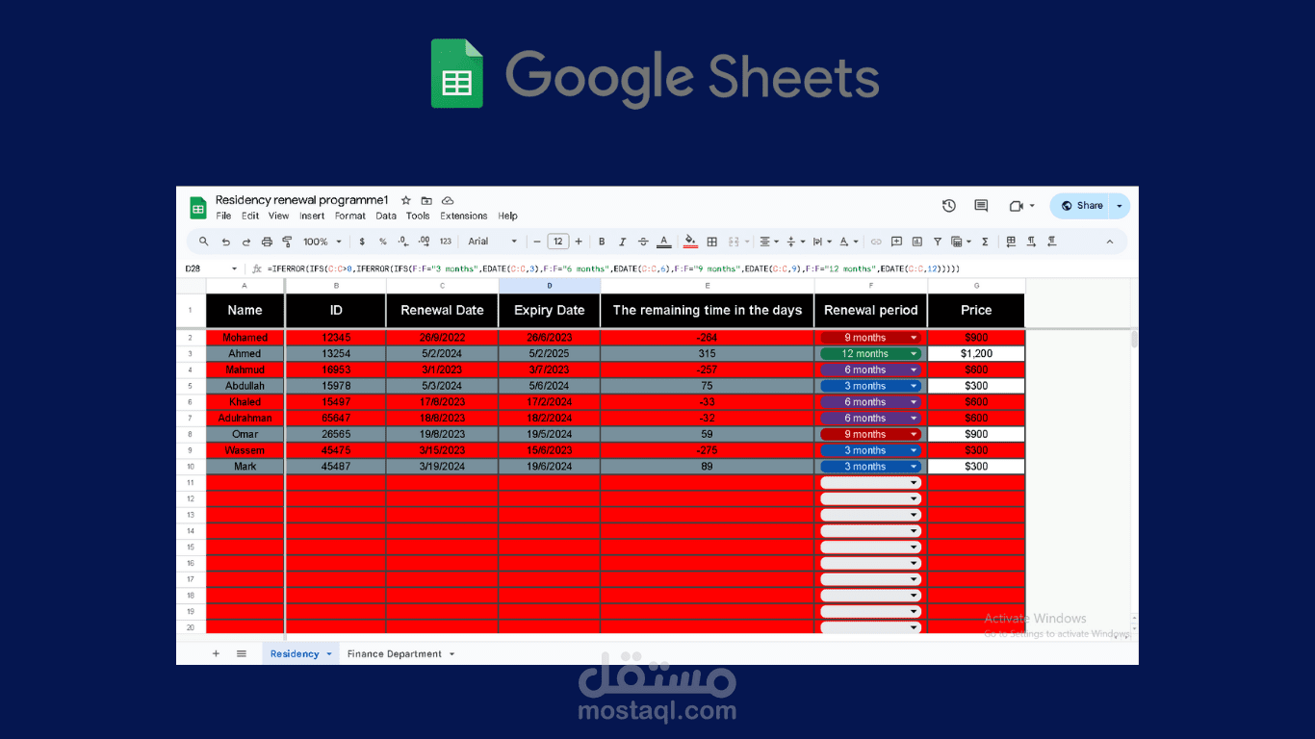
Task: Open the vertical align dropdown
Action: click(x=795, y=242)
